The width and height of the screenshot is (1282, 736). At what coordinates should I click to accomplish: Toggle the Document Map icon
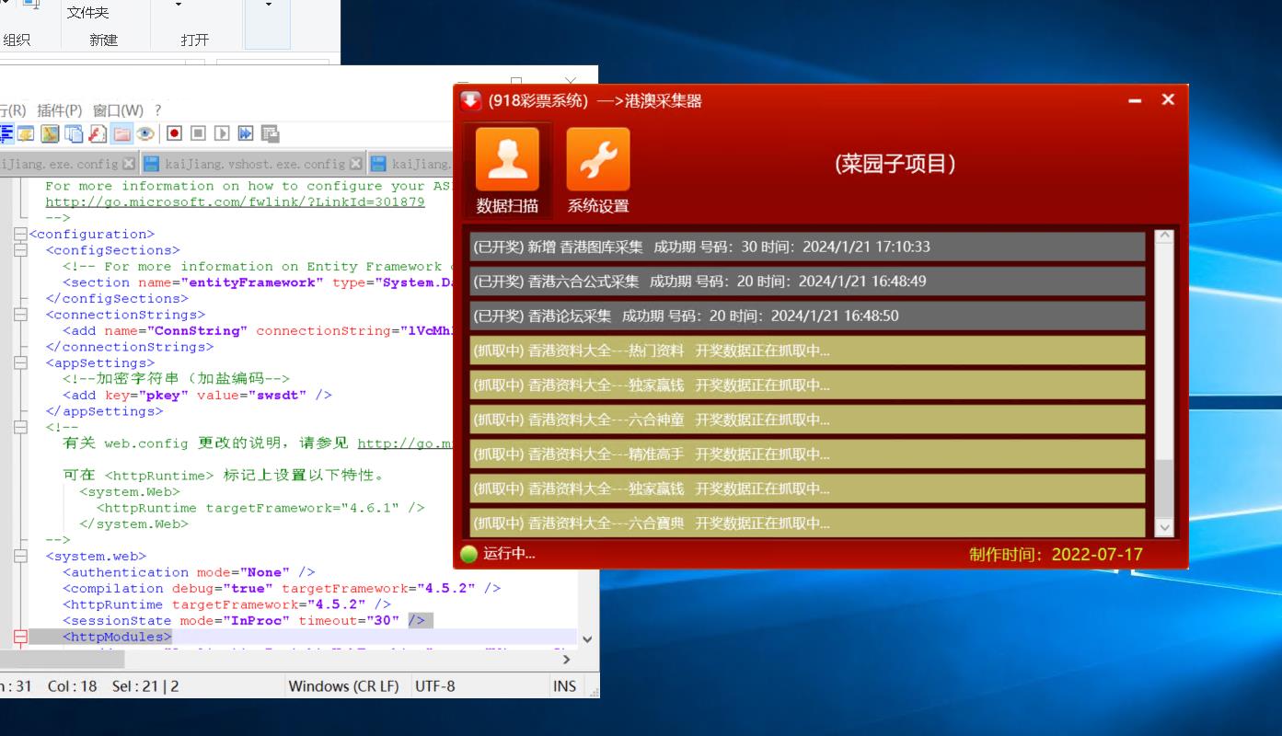tap(50, 133)
